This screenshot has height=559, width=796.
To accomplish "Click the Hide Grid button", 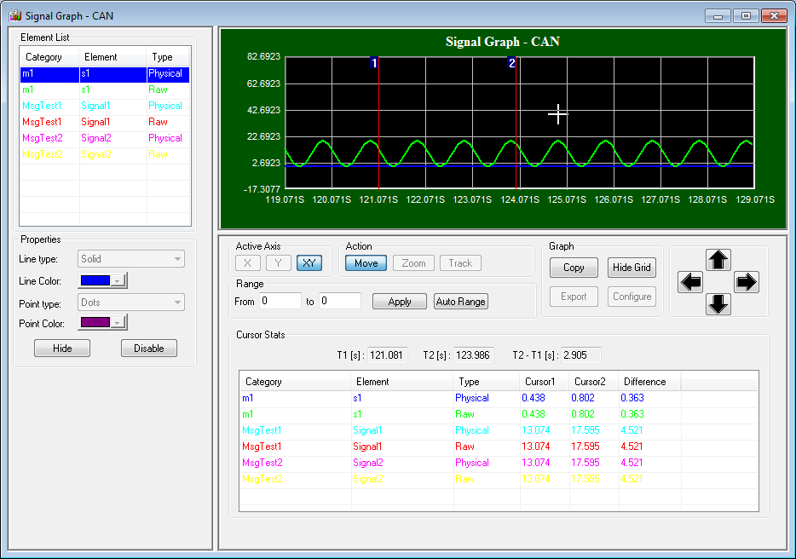I will point(632,268).
